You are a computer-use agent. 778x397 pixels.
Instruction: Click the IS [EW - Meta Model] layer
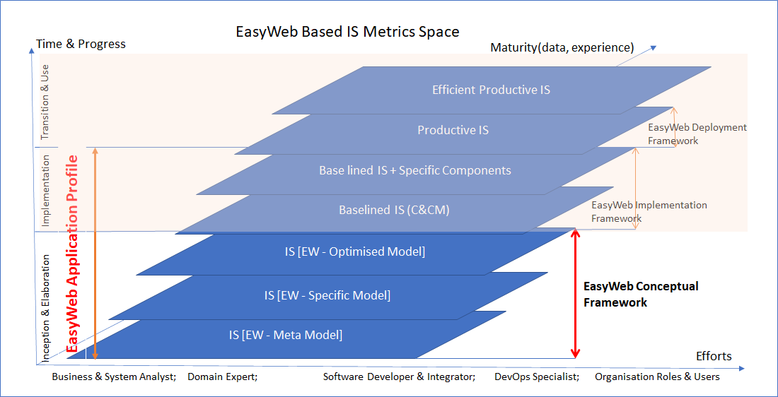click(x=285, y=335)
